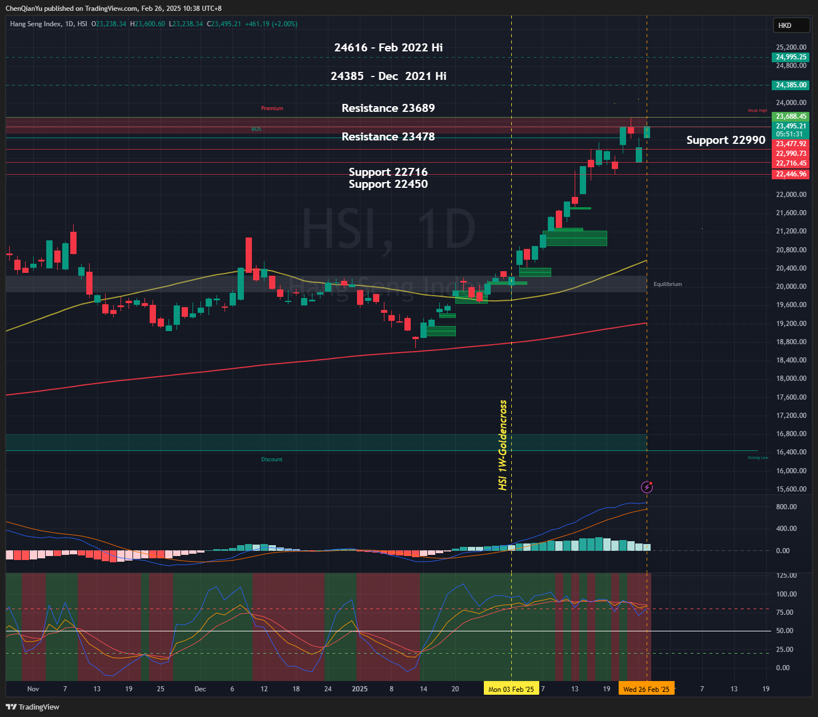Viewport: 818px width, 717px height.
Task: Click the red 22,716.45 price tag
Action: point(791,163)
